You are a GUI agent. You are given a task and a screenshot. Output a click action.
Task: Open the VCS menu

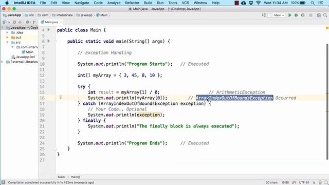(185, 3)
